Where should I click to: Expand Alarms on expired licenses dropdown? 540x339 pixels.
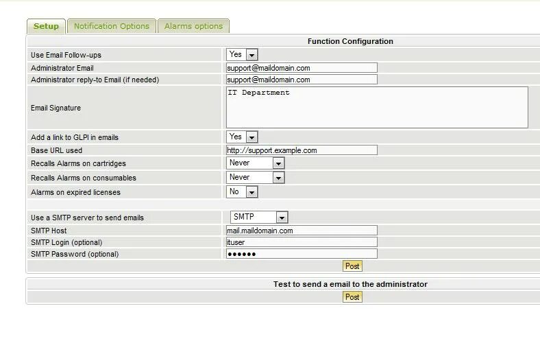[x=243, y=192]
